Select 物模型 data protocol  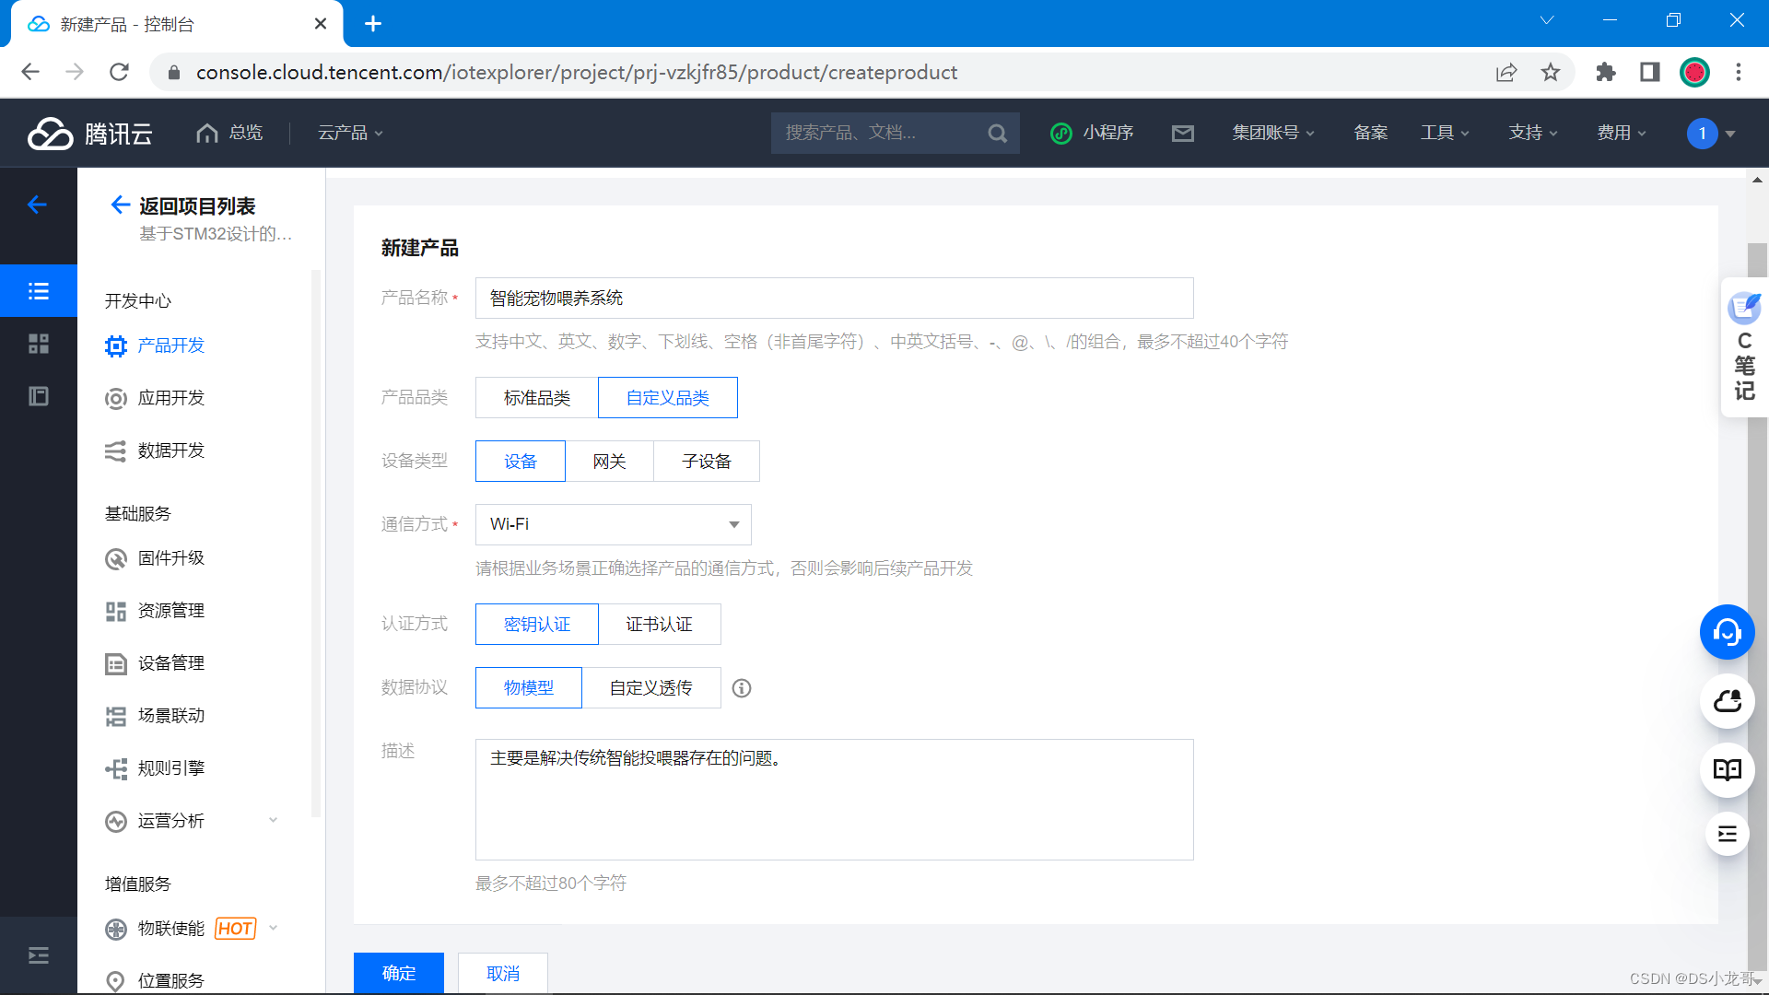pyautogui.click(x=529, y=688)
